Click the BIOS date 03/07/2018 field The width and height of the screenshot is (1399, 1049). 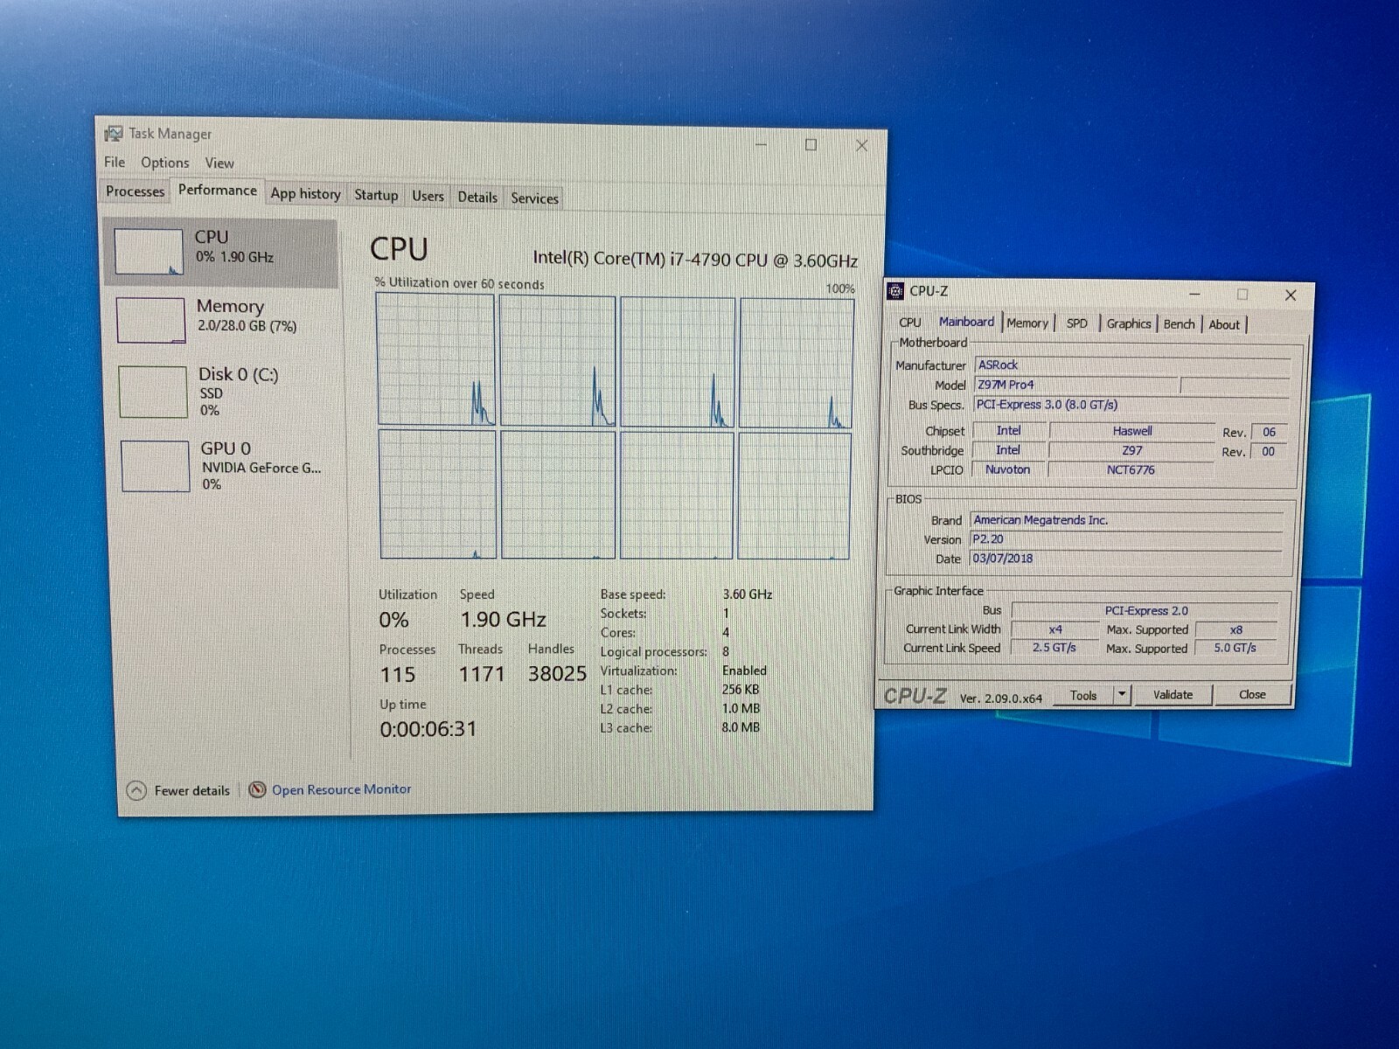point(1126,559)
